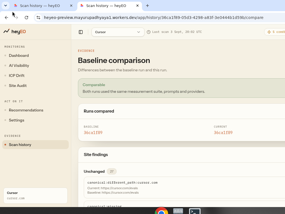Open Chrome from the taskbar

(161, 211)
